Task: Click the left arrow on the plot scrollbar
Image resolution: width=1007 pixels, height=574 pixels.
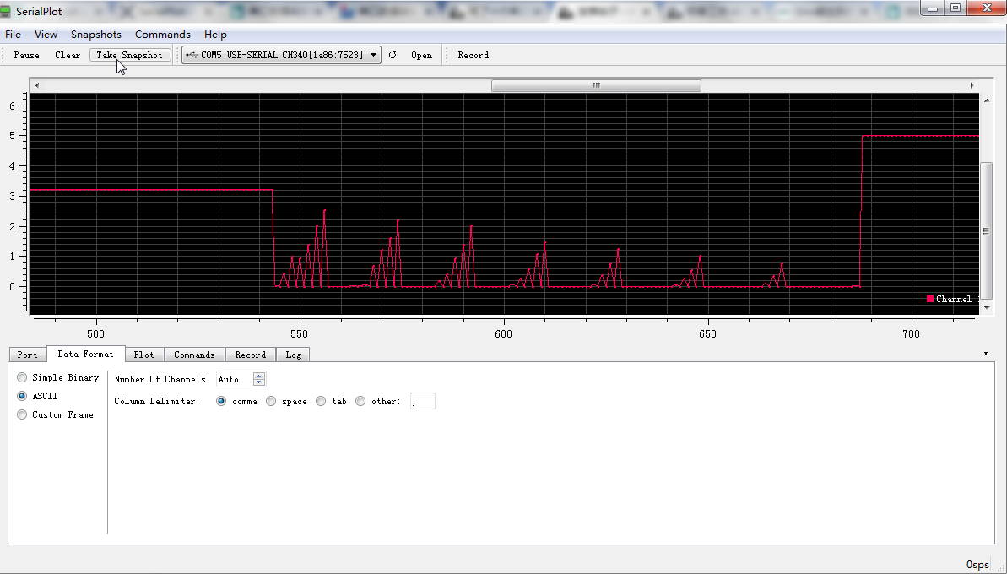Action: [x=36, y=85]
